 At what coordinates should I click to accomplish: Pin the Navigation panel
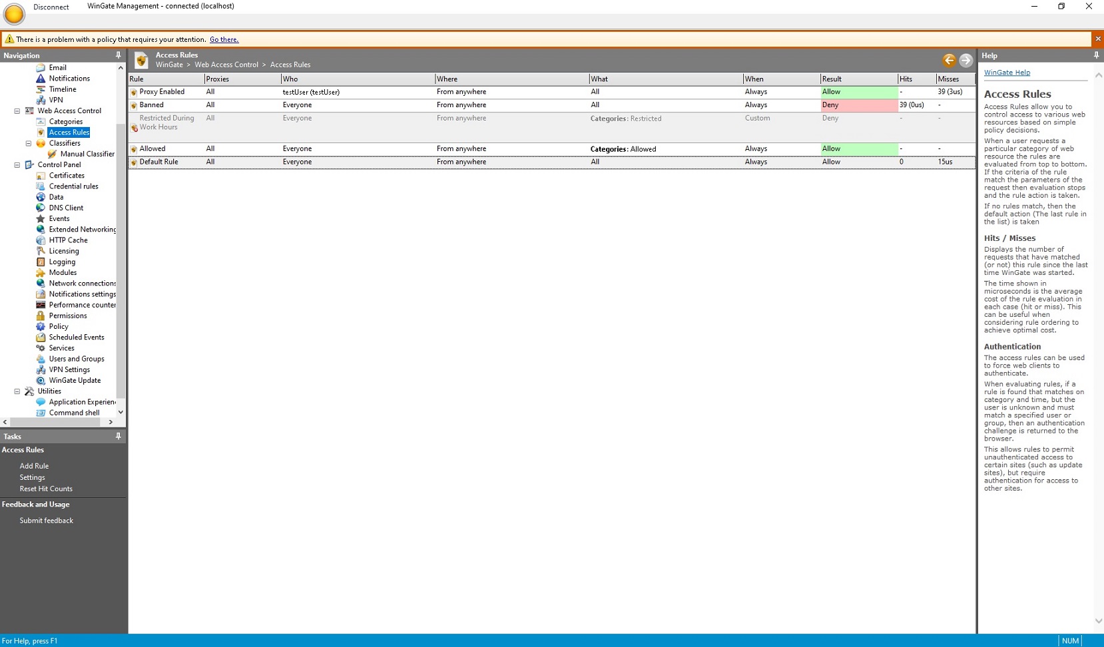(x=119, y=55)
